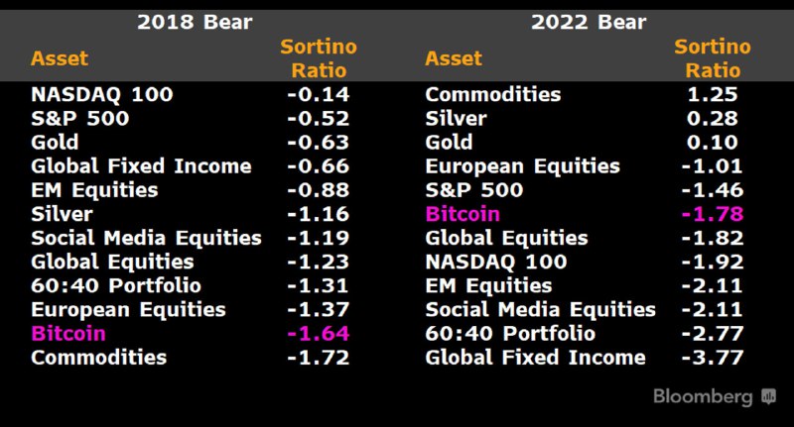Click the 2018 Sortino Ratio column header

[x=319, y=58]
